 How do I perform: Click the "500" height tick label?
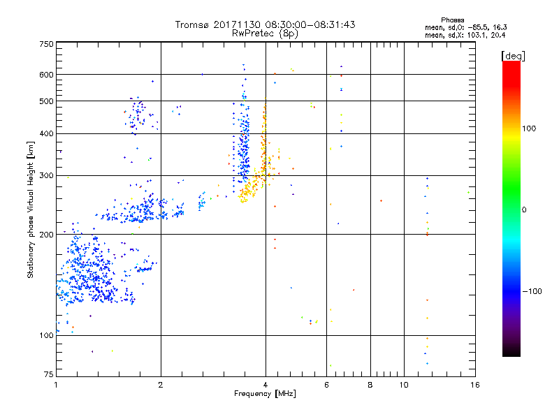click(46, 101)
